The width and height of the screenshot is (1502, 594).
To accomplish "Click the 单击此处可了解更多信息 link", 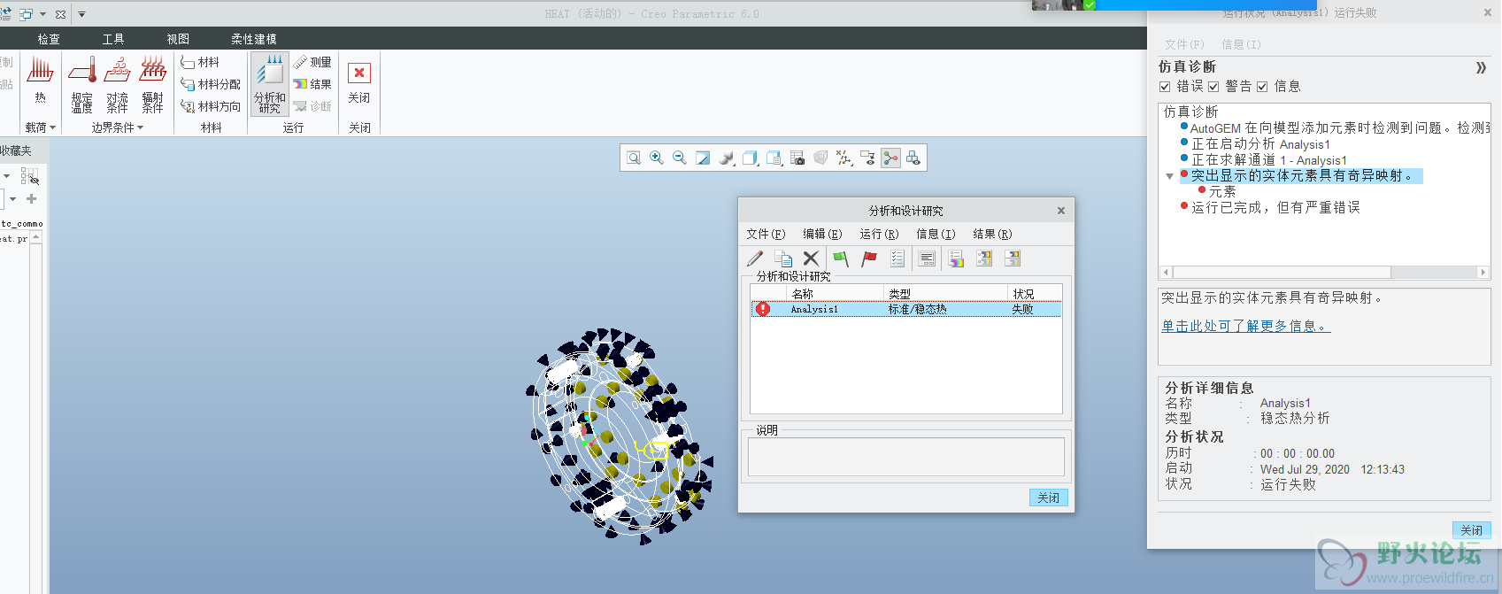I will click(1245, 326).
